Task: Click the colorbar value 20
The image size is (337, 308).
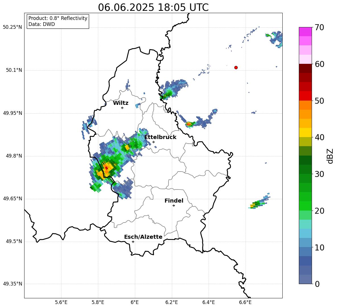Action: (319, 211)
